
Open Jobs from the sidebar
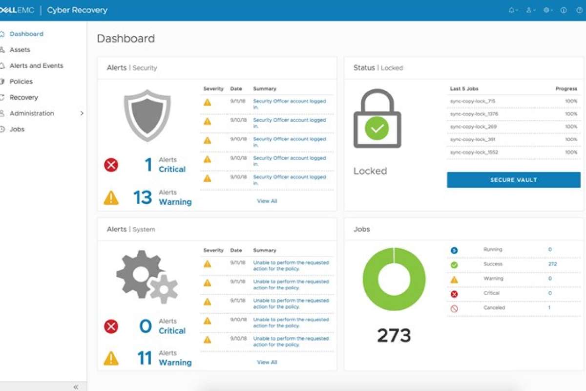pos(17,129)
